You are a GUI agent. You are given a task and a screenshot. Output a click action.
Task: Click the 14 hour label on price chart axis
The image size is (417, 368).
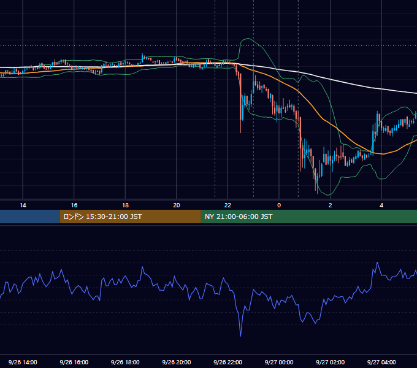pyautogui.click(x=23, y=205)
